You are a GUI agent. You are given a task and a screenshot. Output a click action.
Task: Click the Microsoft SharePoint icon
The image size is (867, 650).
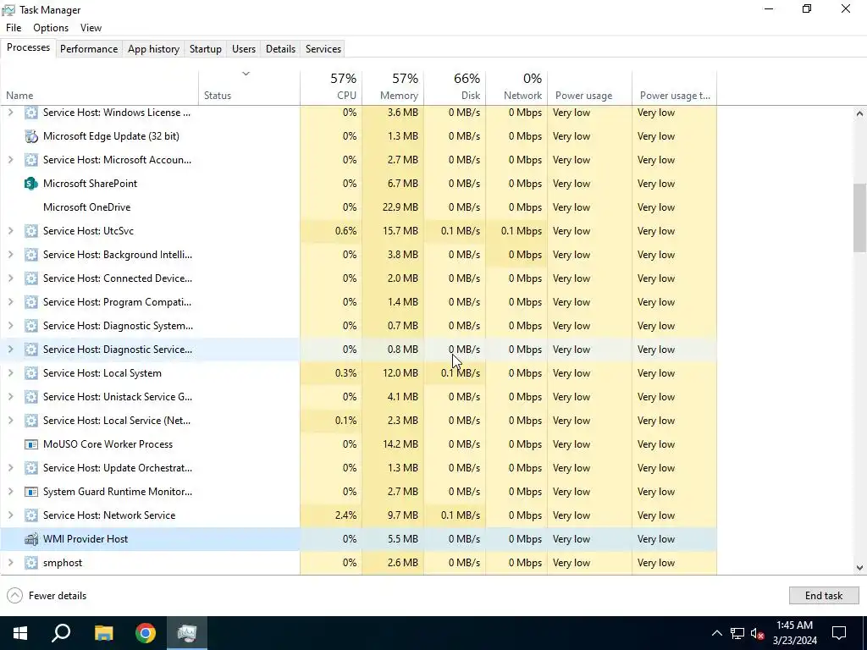point(31,184)
